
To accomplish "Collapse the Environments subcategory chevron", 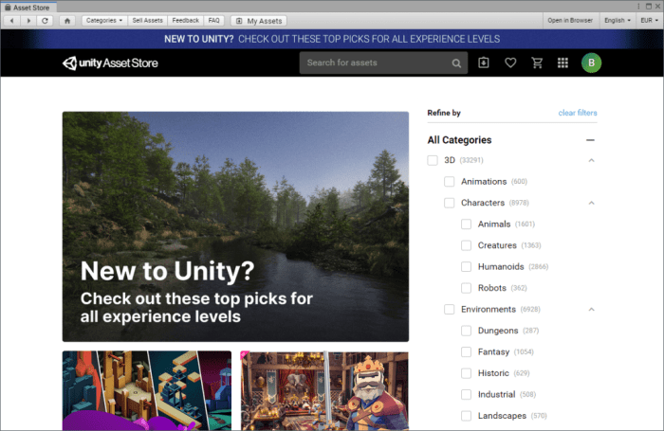I will tap(592, 310).
